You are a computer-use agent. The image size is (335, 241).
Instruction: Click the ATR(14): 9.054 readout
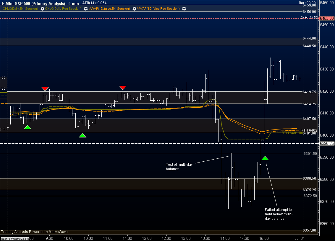(x=94, y=3)
